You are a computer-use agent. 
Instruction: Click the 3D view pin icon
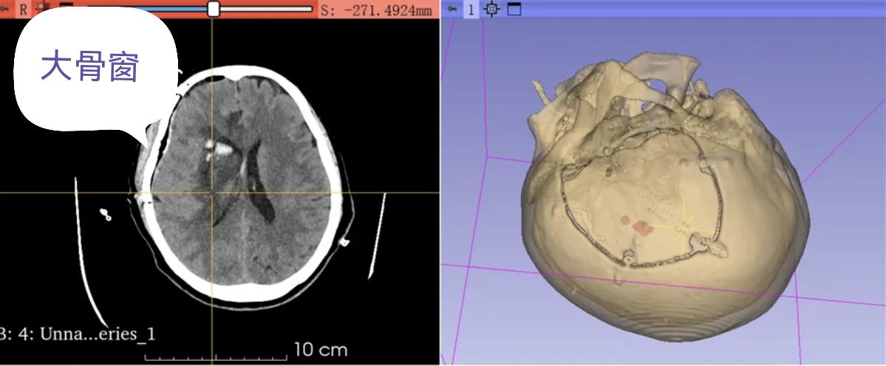(452, 9)
